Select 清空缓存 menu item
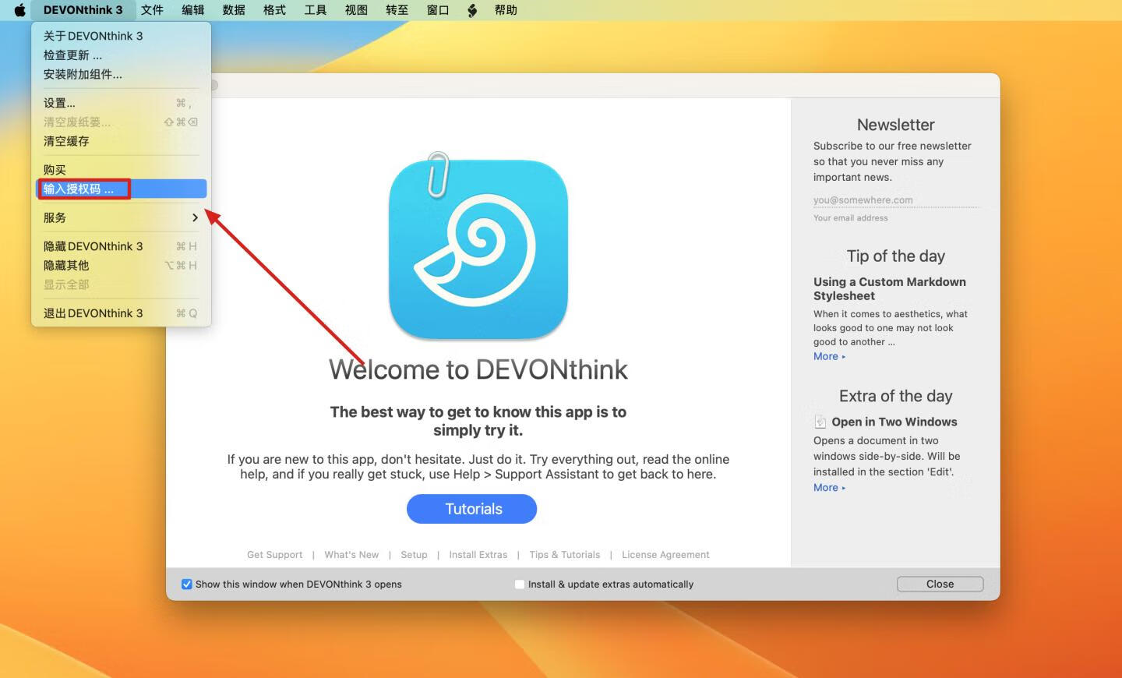This screenshot has height=678, width=1122. [x=121, y=141]
